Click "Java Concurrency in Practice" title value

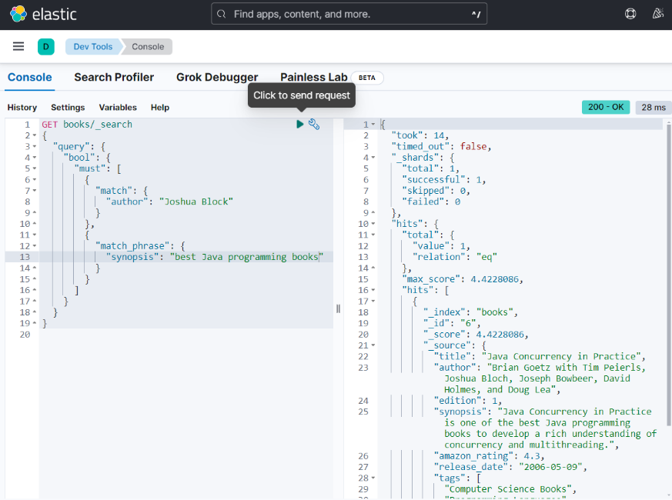coord(561,356)
